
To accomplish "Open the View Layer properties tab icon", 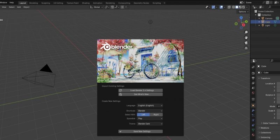I will (253, 83).
